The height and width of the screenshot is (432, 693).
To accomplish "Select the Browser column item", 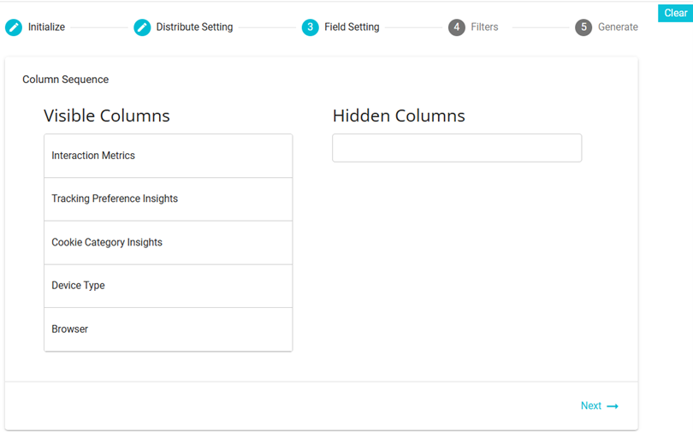I will pyautogui.click(x=168, y=329).
